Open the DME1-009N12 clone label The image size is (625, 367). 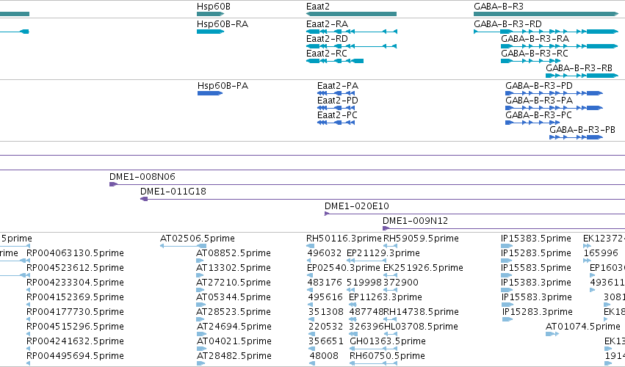click(416, 221)
